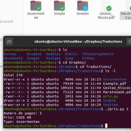Viewport: 131px width, 131px height.
Task: Click prix.py in the terminal listing
Action: pos(110,97)
